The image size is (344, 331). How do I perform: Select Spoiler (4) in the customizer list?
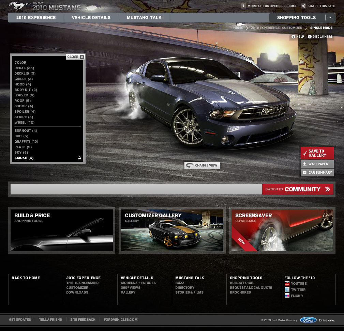point(25,112)
